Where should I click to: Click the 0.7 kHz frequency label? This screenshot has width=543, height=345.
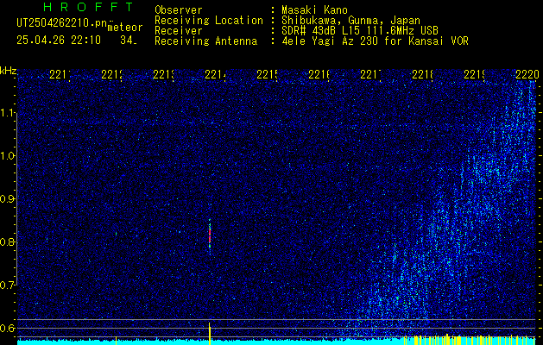coord(7,285)
